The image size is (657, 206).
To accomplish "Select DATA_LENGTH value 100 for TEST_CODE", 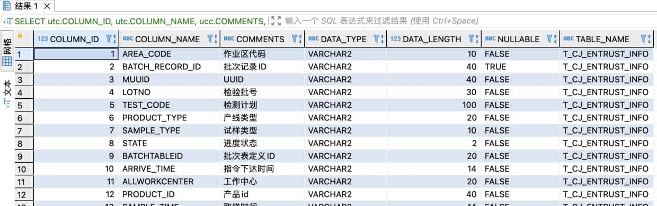I will 434,105.
